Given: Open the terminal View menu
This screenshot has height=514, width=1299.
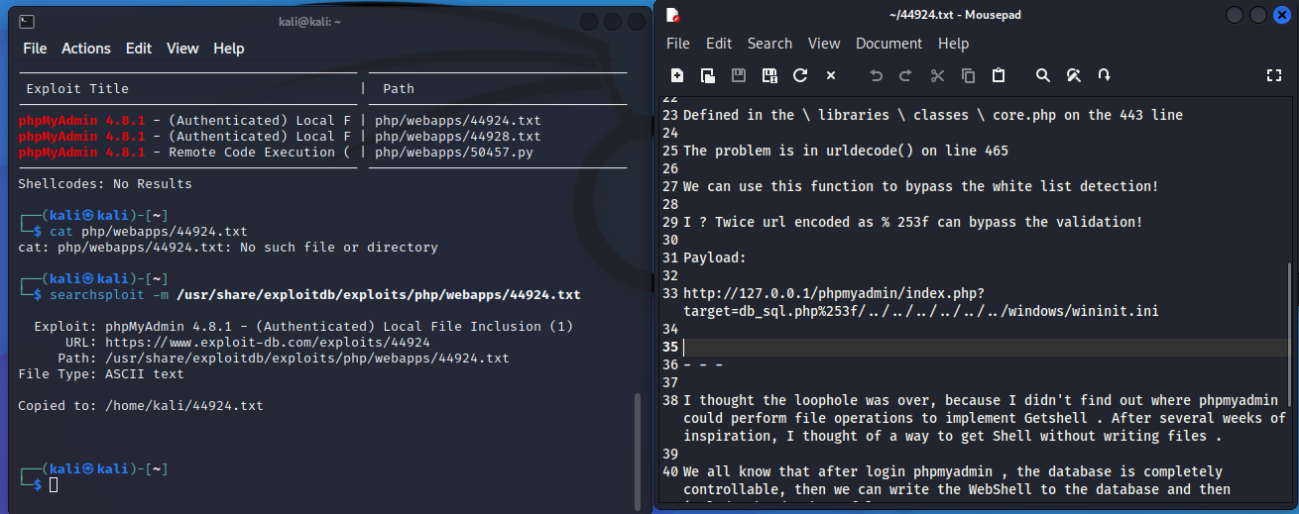Looking at the screenshot, I should tap(182, 49).
